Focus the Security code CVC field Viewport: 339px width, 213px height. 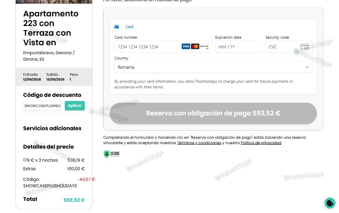pos(288,47)
